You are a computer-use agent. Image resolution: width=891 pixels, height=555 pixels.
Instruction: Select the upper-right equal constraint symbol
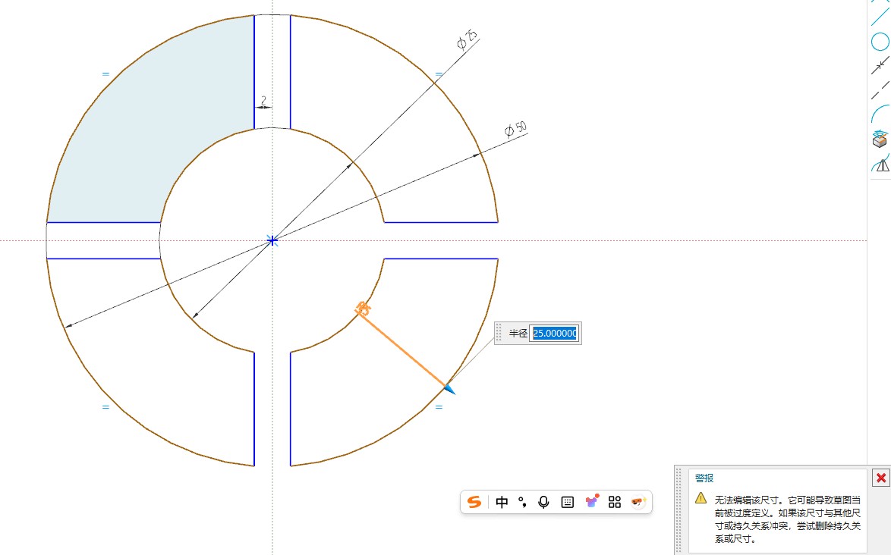click(x=439, y=74)
